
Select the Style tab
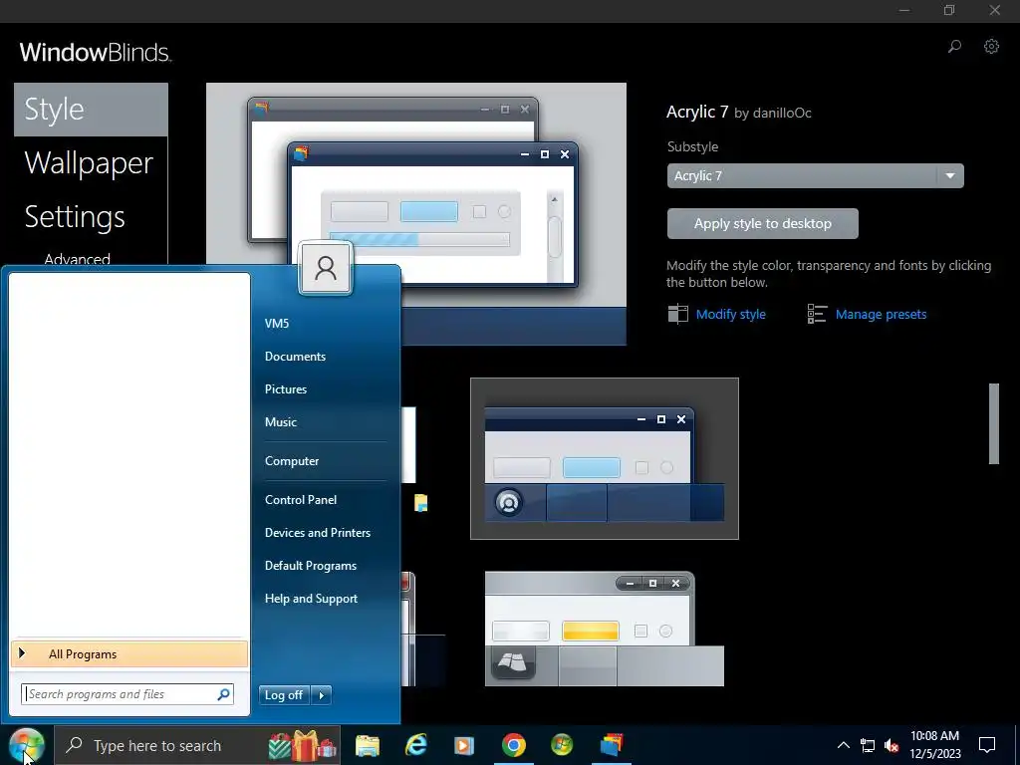click(91, 110)
